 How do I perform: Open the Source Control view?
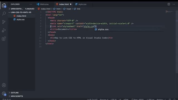point(4,22)
